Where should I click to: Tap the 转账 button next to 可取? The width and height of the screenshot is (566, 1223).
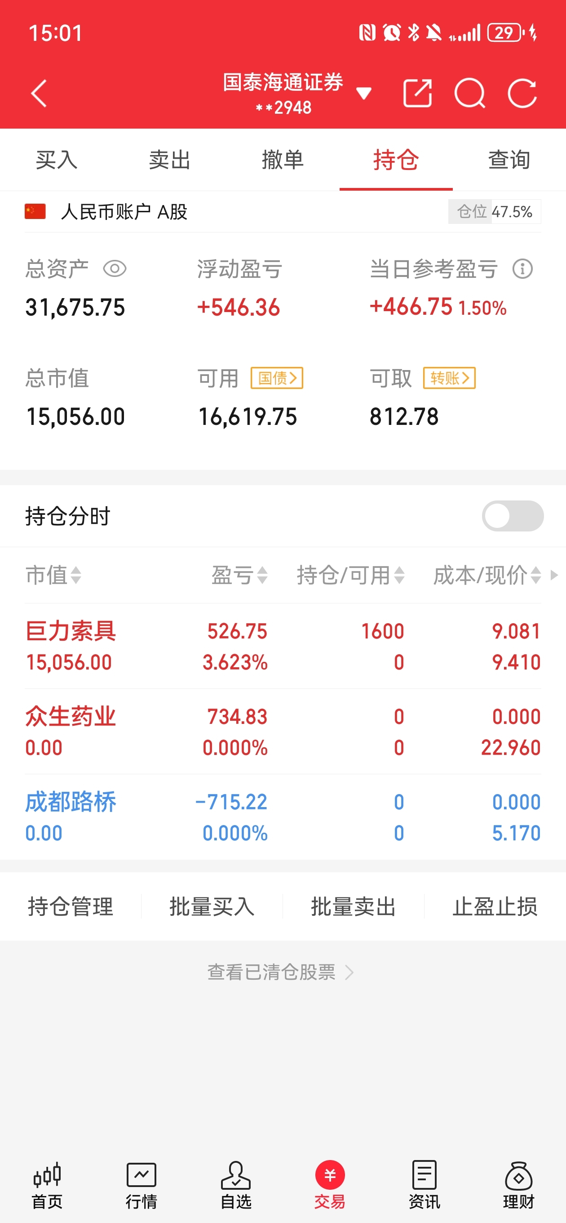point(449,379)
